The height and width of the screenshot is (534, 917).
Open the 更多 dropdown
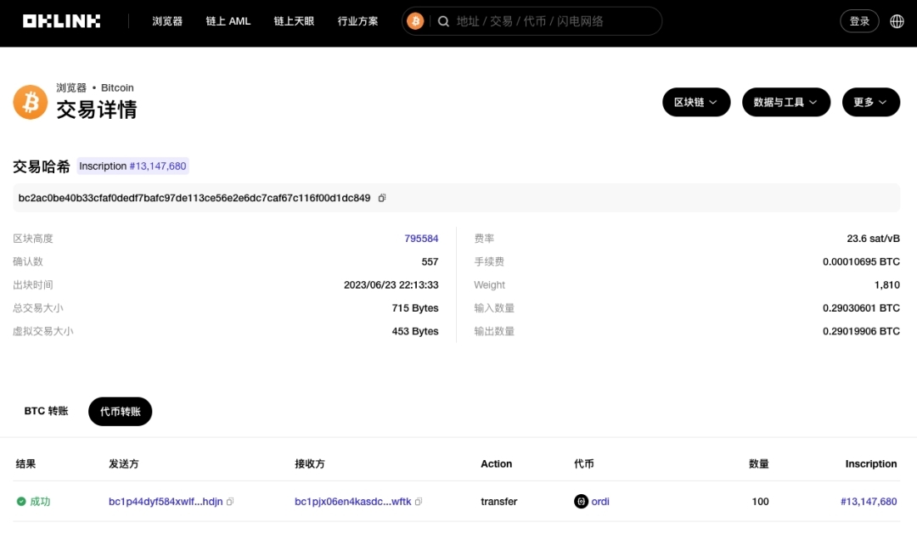tap(870, 102)
